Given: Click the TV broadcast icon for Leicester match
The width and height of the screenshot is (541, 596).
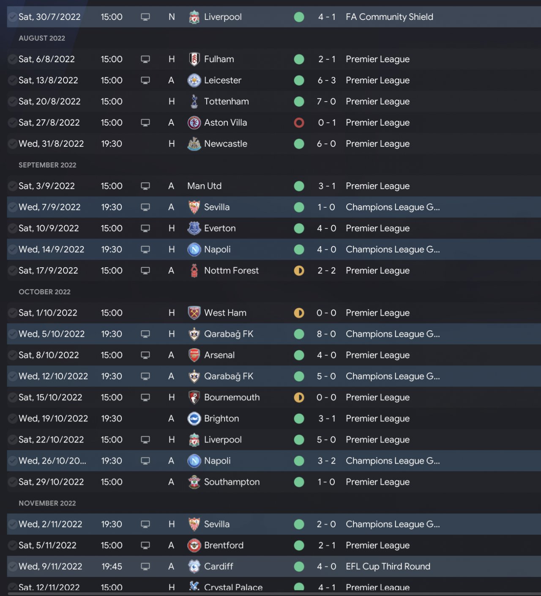Looking at the screenshot, I should pyautogui.click(x=145, y=80).
